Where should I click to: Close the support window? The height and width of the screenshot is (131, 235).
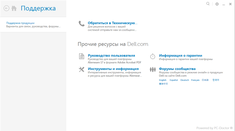230,4
